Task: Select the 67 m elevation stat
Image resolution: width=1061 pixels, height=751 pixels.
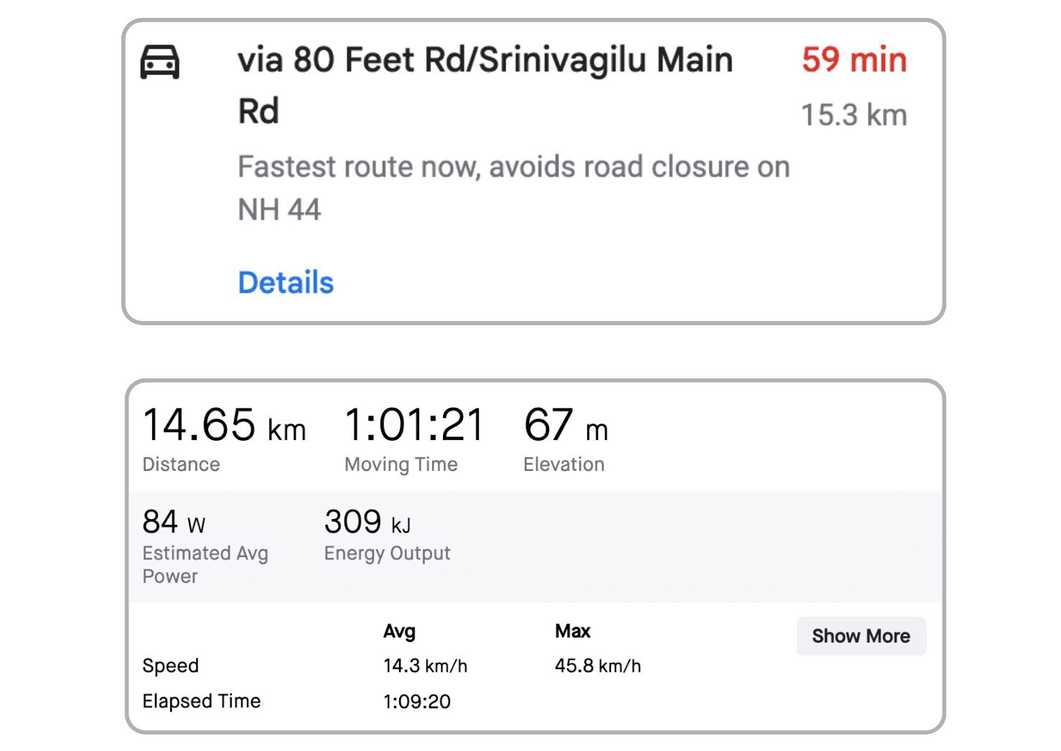Action: pos(566,425)
